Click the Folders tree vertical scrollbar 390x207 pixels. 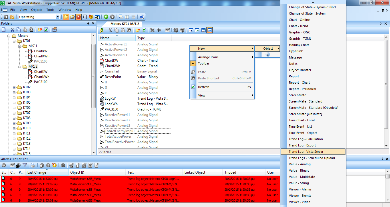click(x=94, y=76)
